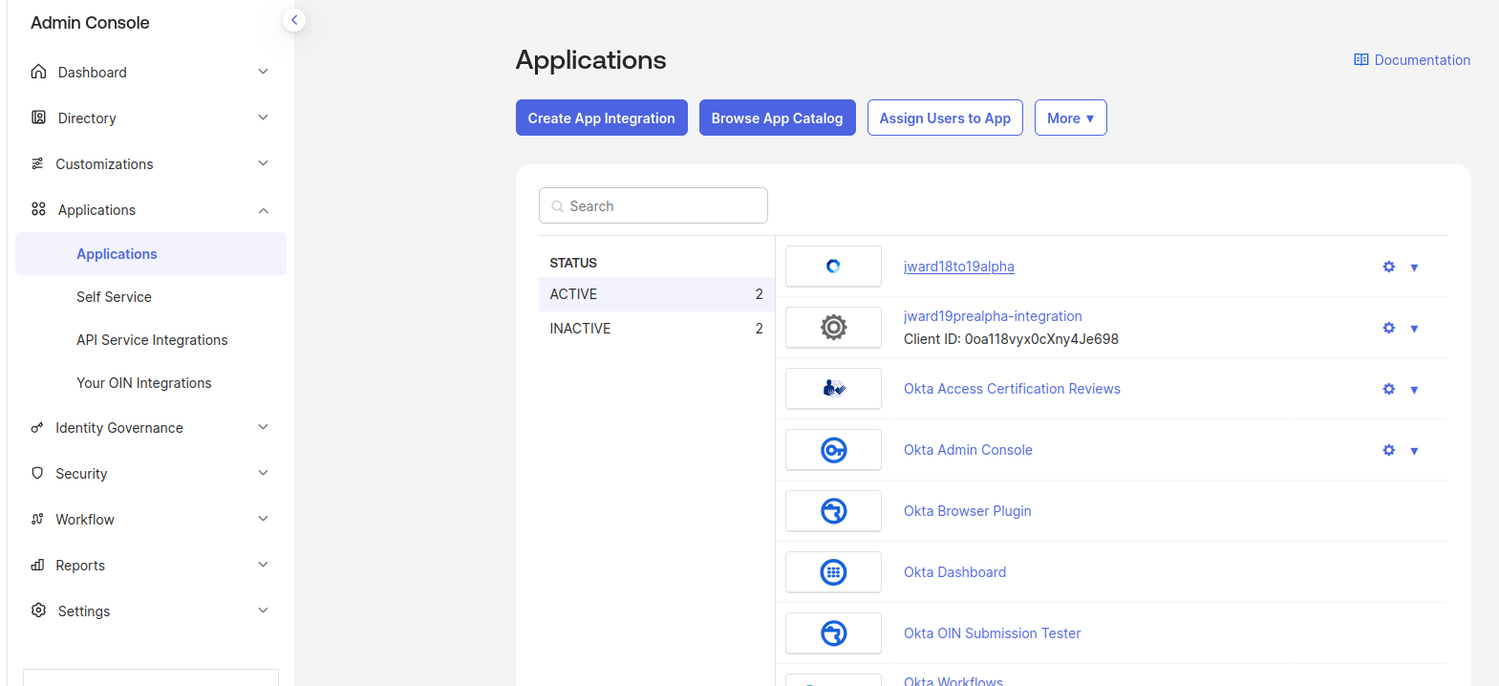Screen dimensions: 1499x686
Task: Click the search magnifier icon
Action: point(557,206)
